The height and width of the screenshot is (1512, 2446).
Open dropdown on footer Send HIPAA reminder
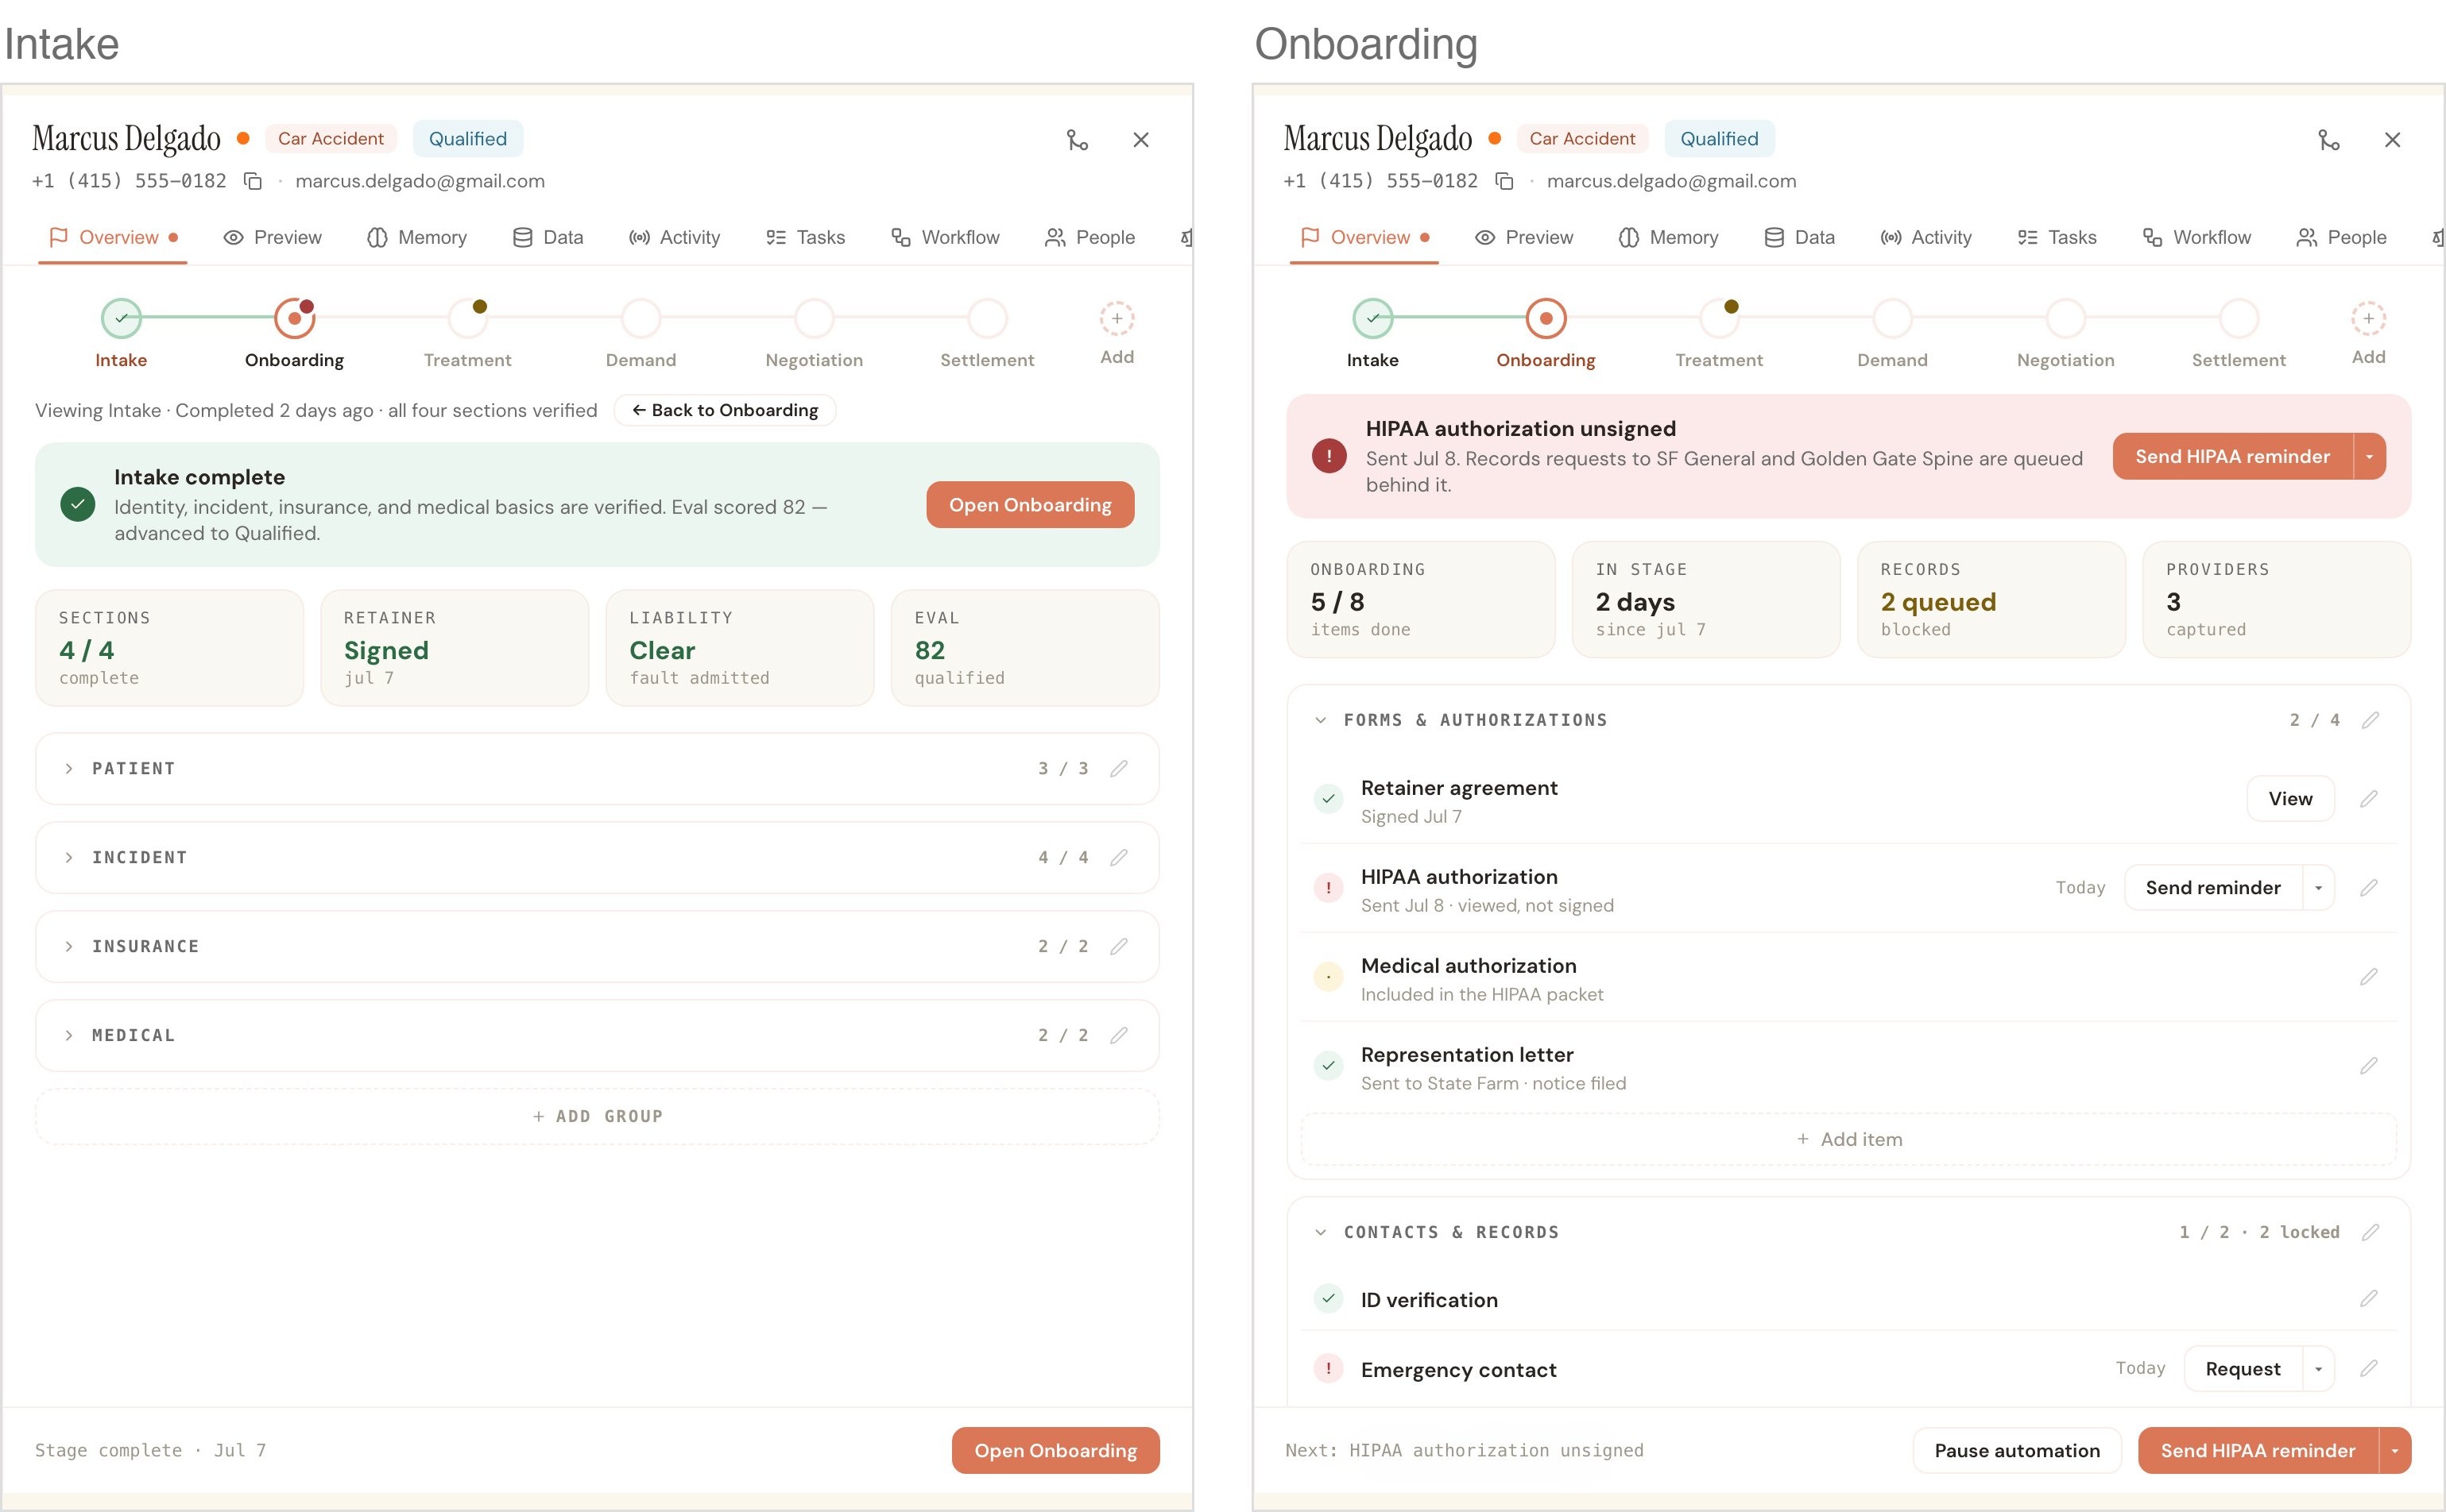tap(2394, 1450)
